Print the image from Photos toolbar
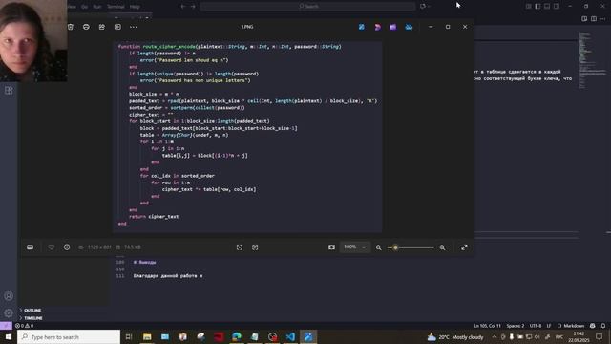 (86, 27)
